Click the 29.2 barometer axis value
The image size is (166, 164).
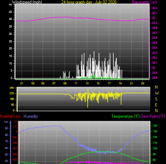pyautogui.click(x=155, y=58)
